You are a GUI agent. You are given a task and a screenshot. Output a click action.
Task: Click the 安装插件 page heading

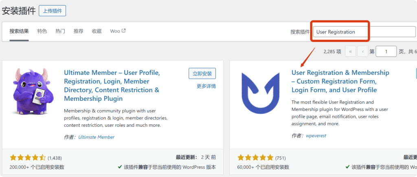(19, 11)
